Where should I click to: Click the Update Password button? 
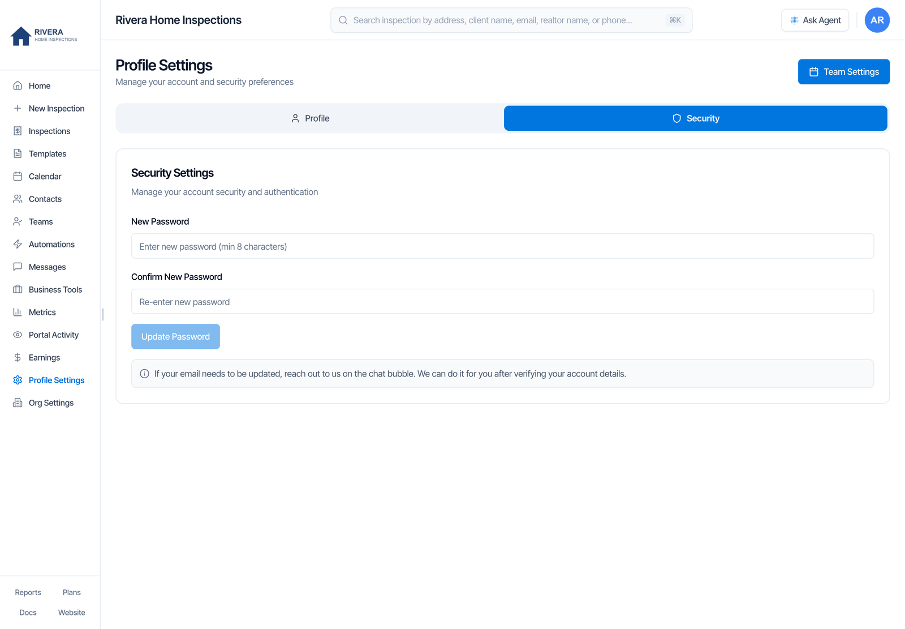(x=175, y=336)
